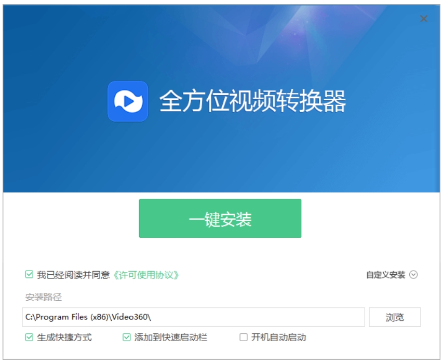Close the installer with the X icon

424,19
